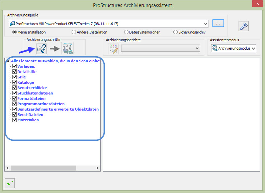Browse with the ellipsis button
The height and width of the screenshot is (193, 265).
tap(218, 23)
